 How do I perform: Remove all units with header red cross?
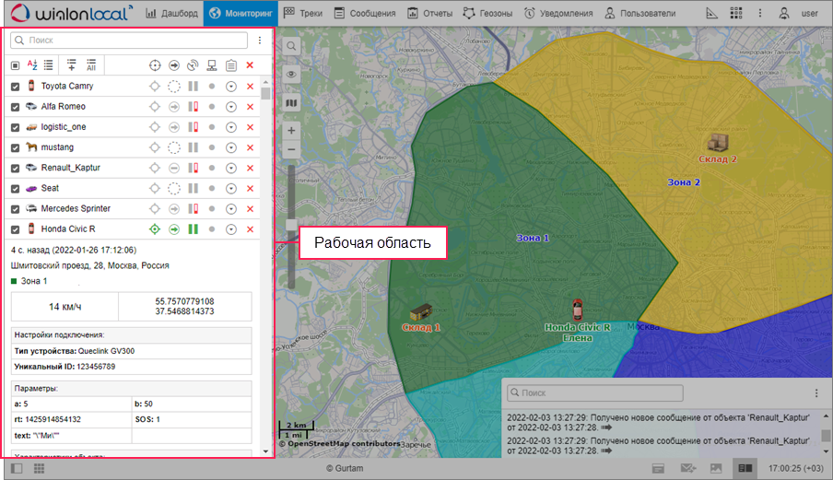click(x=250, y=65)
